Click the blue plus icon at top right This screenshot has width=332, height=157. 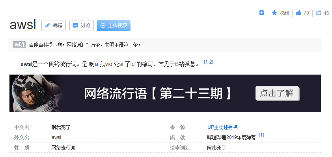pyautogui.click(x=262, y=13)
